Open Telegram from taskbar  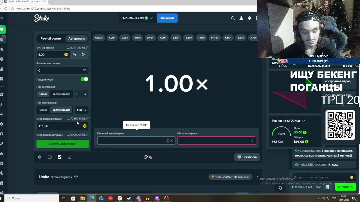(x=138, y=198)
